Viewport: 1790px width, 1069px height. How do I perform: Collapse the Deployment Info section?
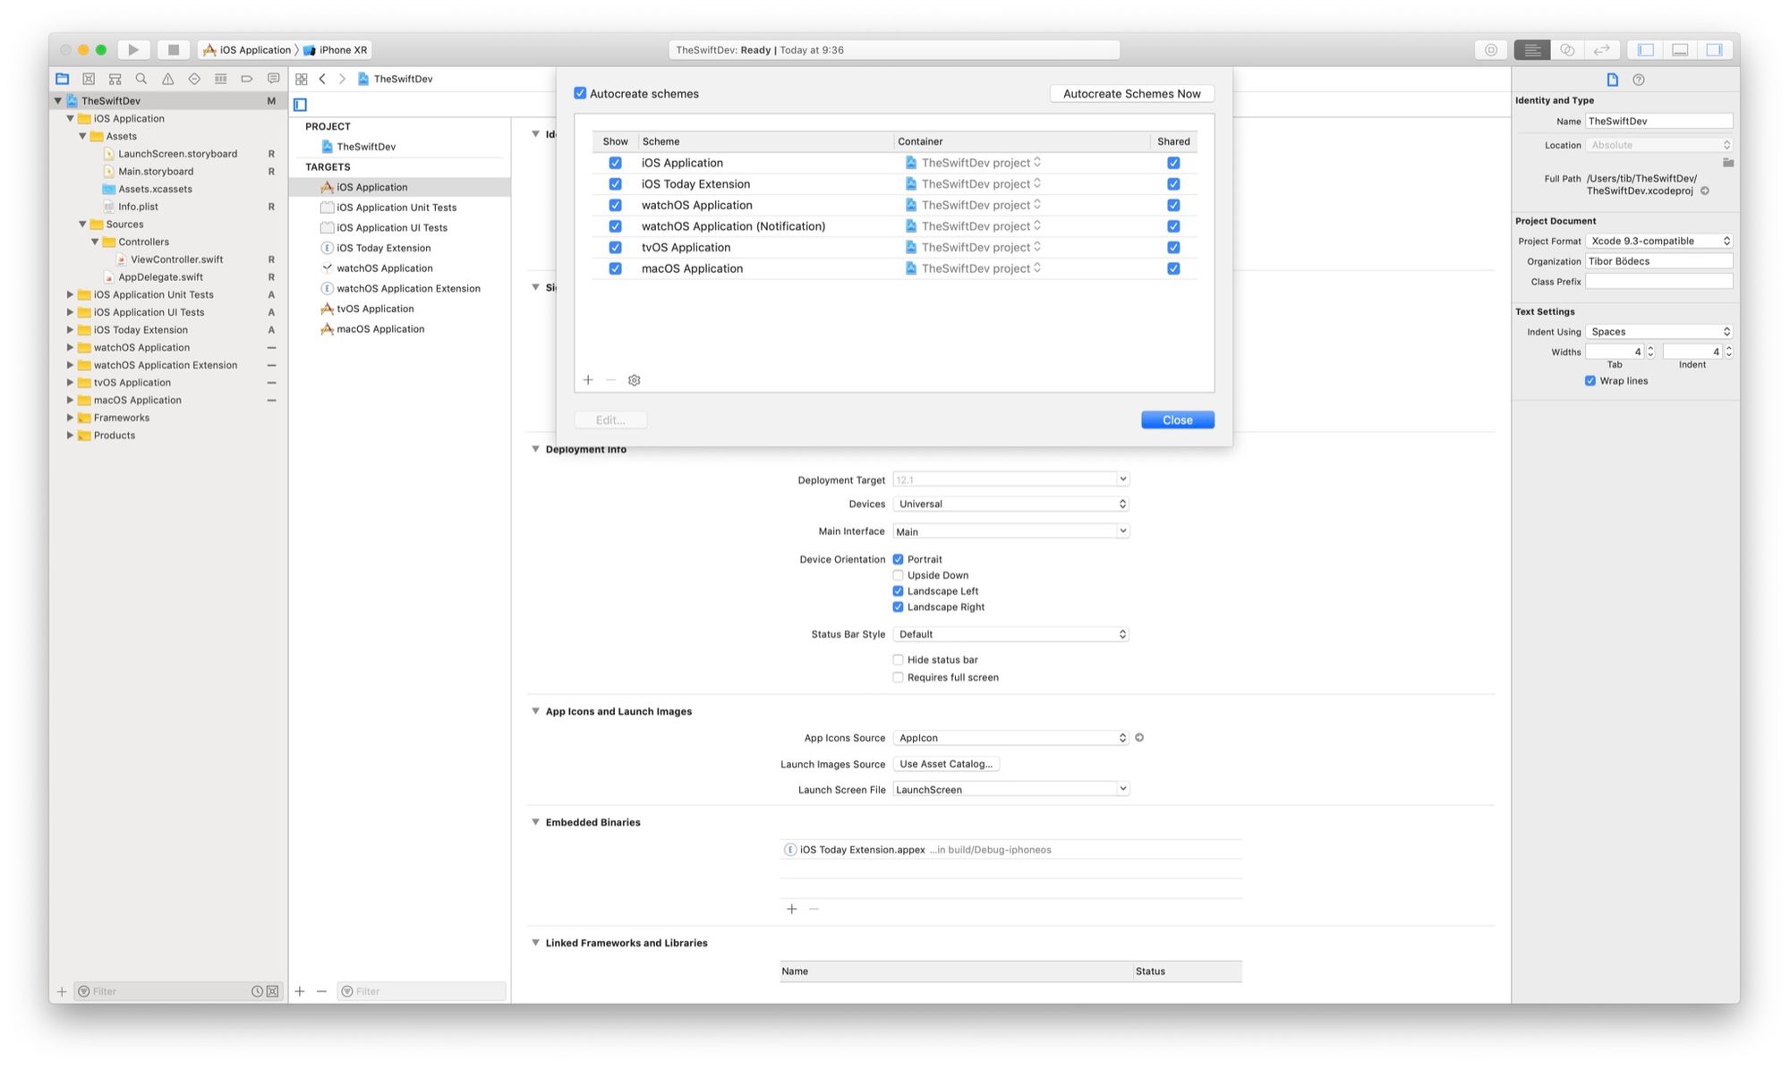coord(535,449)
